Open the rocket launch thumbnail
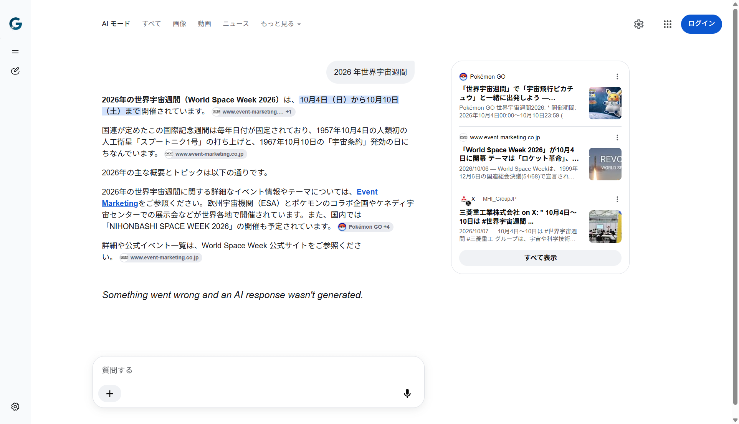The height and width of the screenshot is (424, 739). pyautogui.click(x=605, y=164)
